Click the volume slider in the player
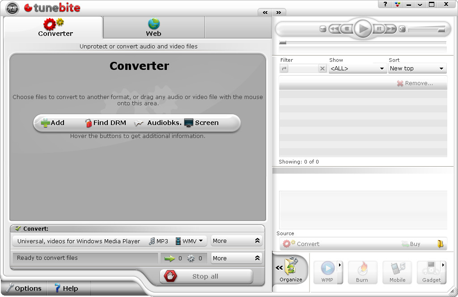 pos(427,30)
